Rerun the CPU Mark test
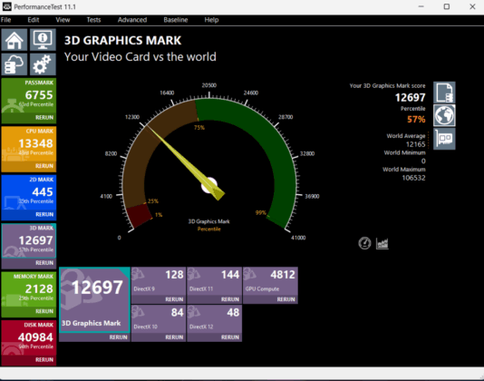The image size is (484, 381). [44, 166]
